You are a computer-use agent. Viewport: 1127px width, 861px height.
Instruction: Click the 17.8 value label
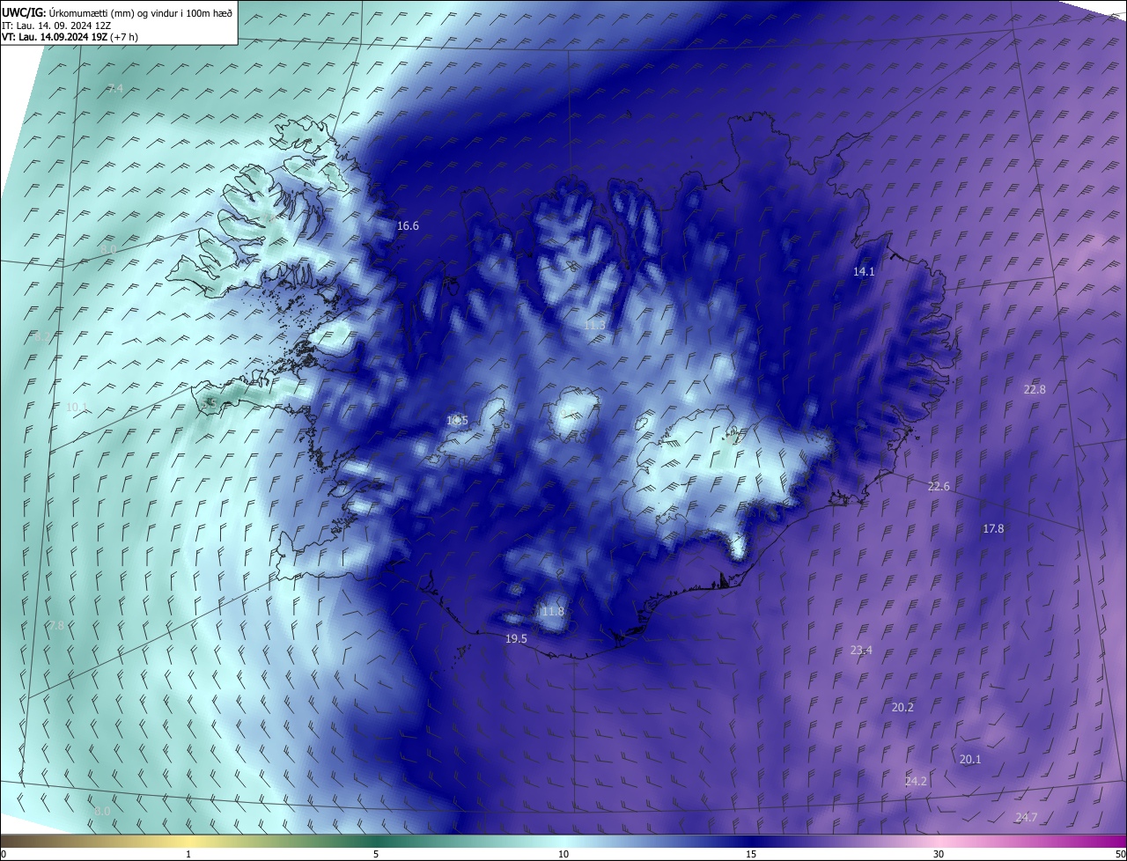(x=993, y=528)
